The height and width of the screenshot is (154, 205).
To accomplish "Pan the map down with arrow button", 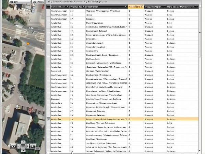I will pyautogui.click(x=23, y=150).
